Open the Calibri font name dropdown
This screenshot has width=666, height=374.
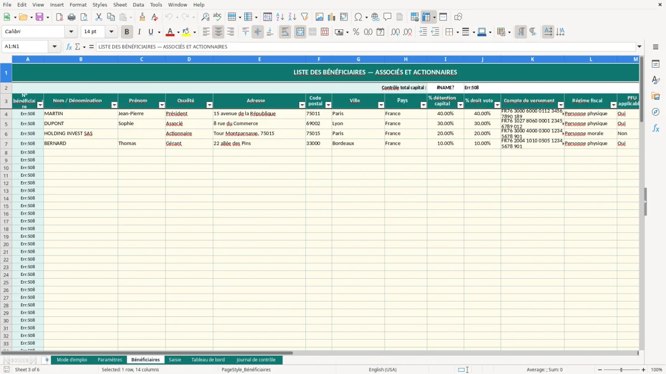point(71,32)
